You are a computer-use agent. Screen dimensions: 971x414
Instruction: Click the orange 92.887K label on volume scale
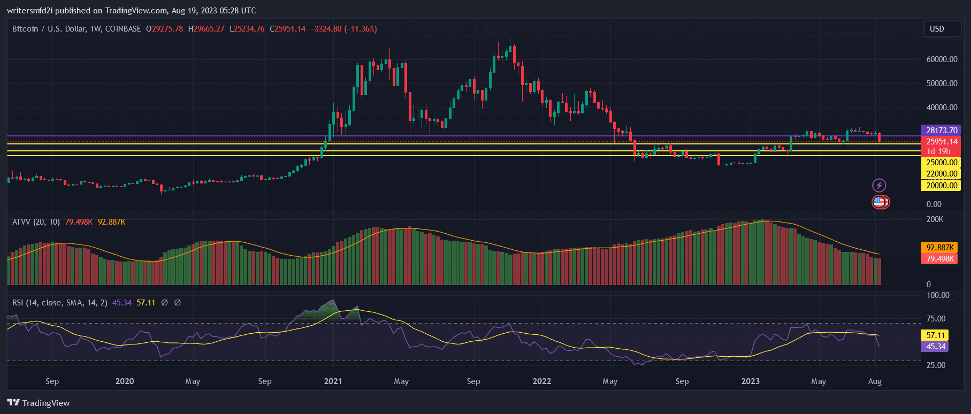(x=939, y=248)
